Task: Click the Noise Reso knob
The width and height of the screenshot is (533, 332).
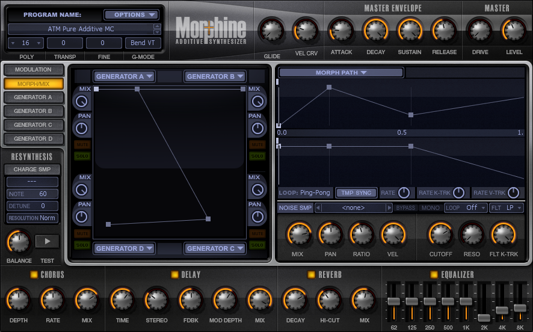Action: tap(472, 235)
